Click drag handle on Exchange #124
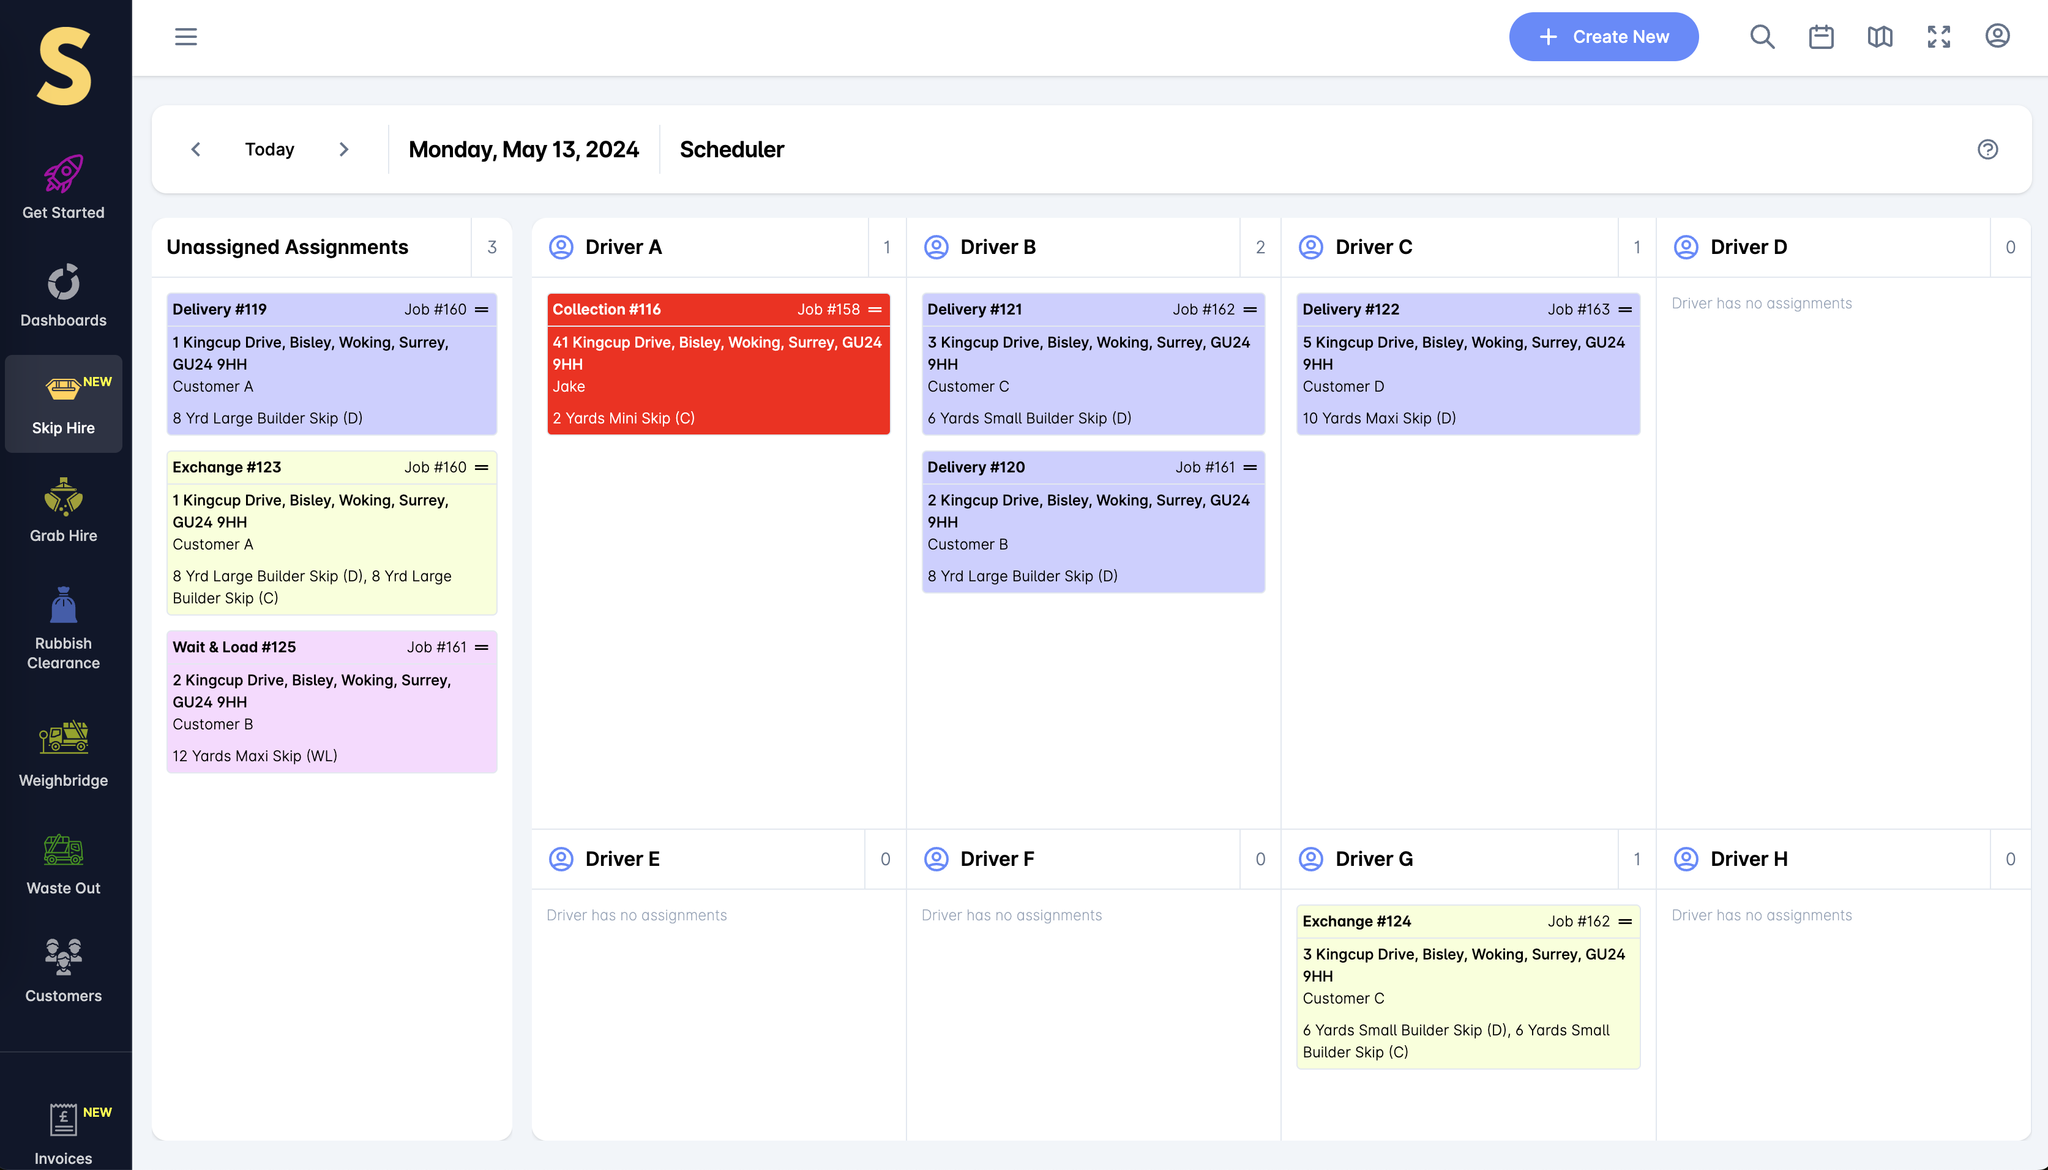The image size is (2048, 1170). pos(1625,922)
